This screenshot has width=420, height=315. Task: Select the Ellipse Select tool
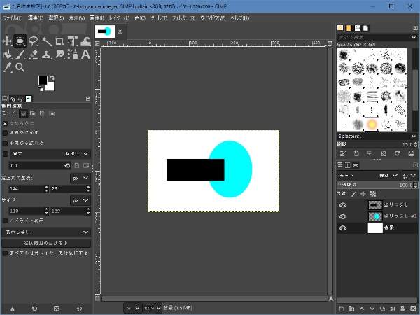20,41
